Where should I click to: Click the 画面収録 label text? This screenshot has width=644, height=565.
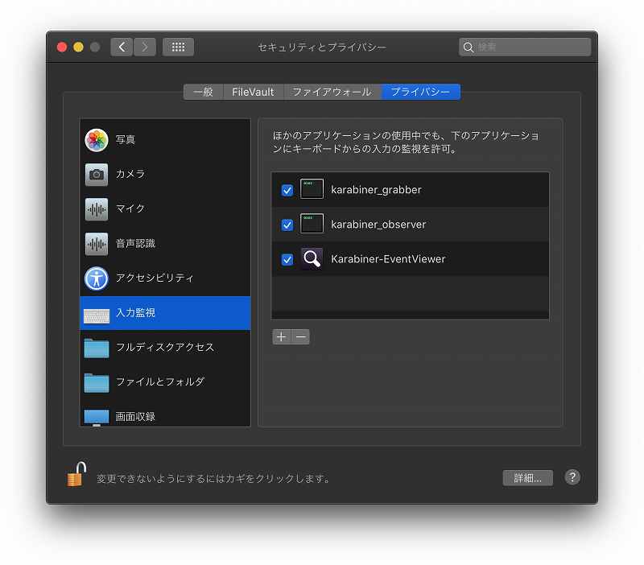click(135, 417)
